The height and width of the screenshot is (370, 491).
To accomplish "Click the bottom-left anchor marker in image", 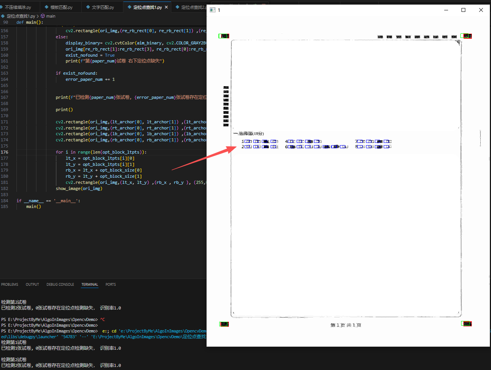I will click(224, 324).
